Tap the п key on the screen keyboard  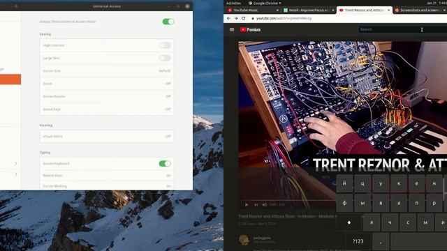[416, 203]
